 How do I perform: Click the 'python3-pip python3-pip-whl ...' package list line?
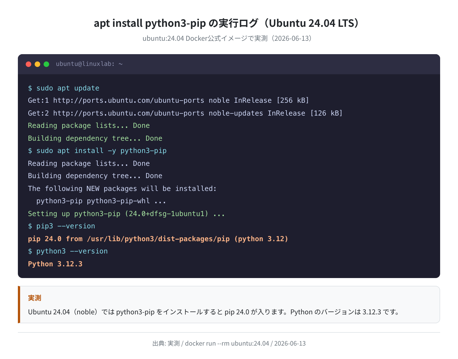101,201
